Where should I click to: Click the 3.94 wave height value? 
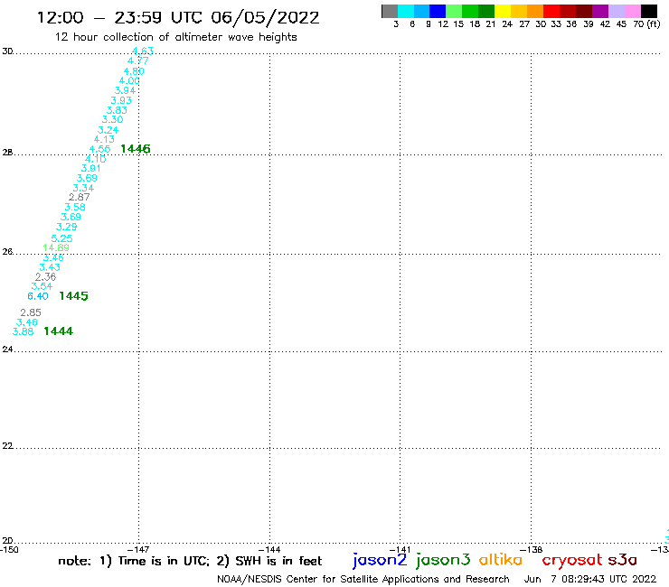click(x=125, y=90)
